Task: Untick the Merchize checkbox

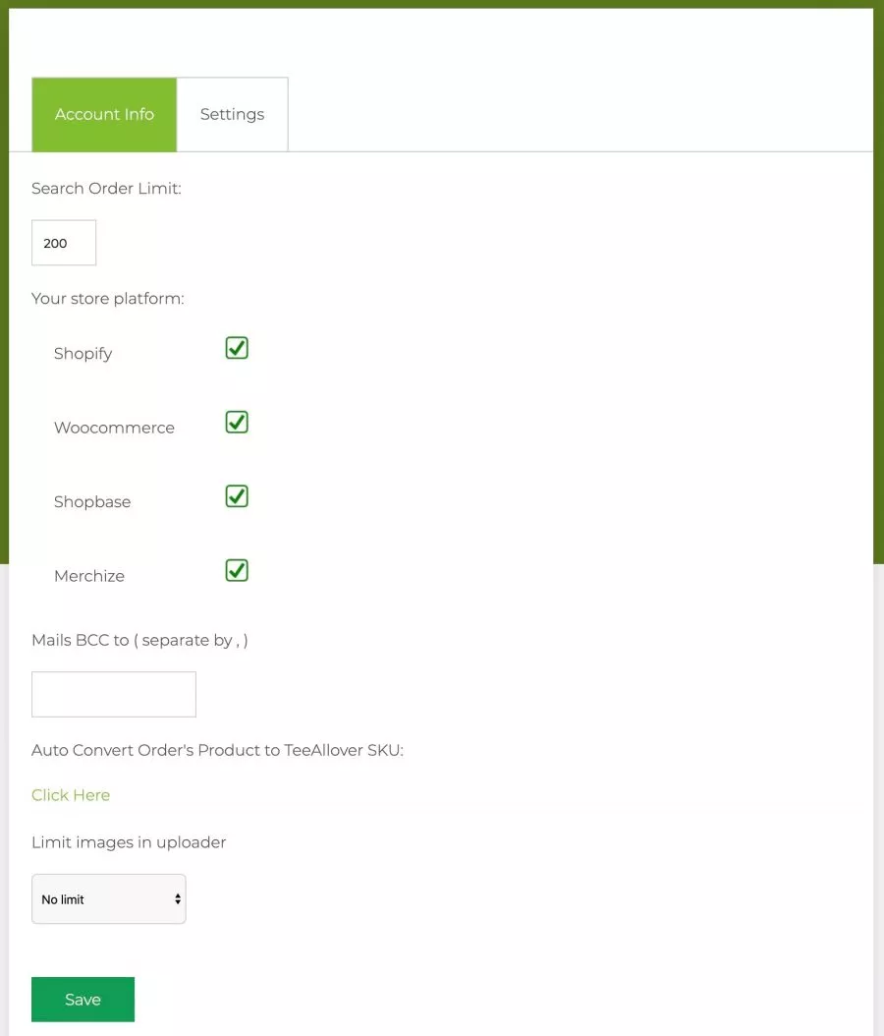Action: pos(237,571)
